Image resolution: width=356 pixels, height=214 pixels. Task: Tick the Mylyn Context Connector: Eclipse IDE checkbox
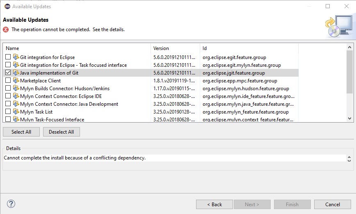coord(8,96)
